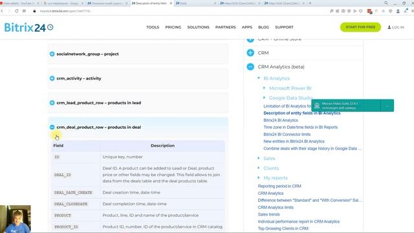The height and width of the screenshot is (233, 414).
Task: Open Time zone in Date/time fields link
Action: (300, 128)
